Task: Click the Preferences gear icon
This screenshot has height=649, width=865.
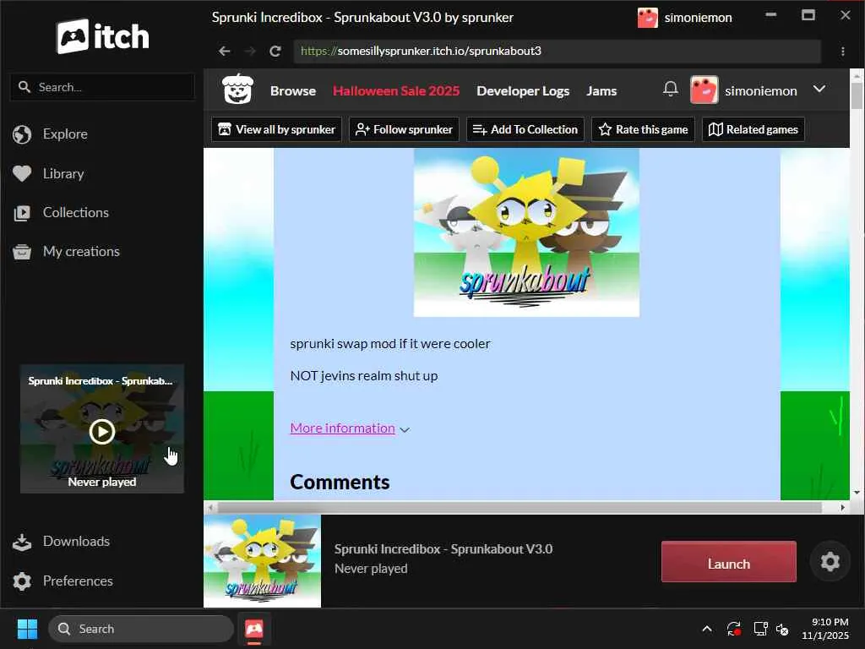Action: pyautogui.click(x=22, y=581)
